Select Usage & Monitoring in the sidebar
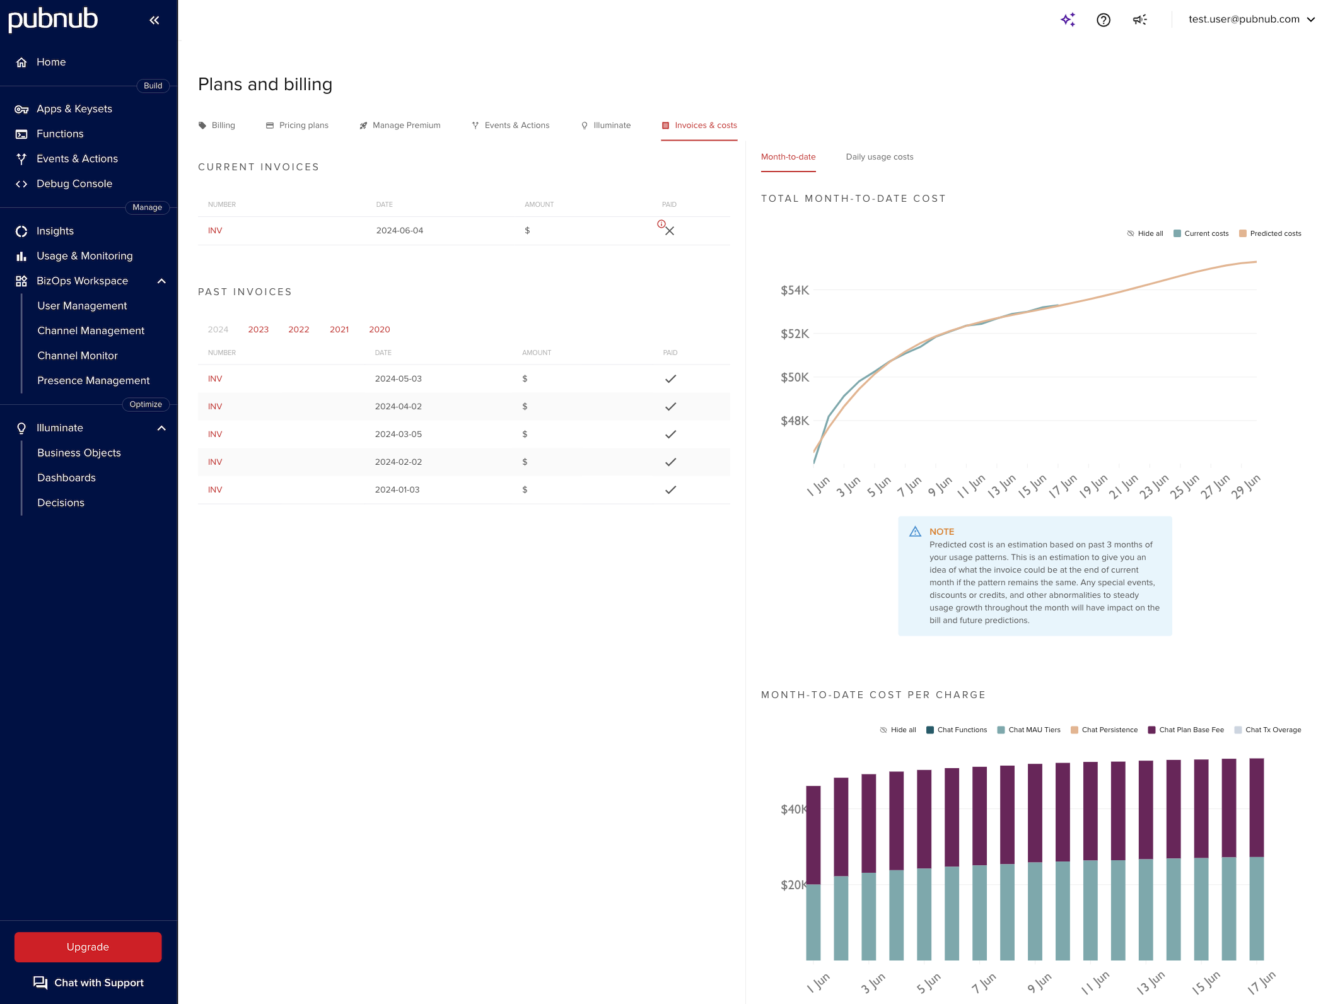 (84, 255)
